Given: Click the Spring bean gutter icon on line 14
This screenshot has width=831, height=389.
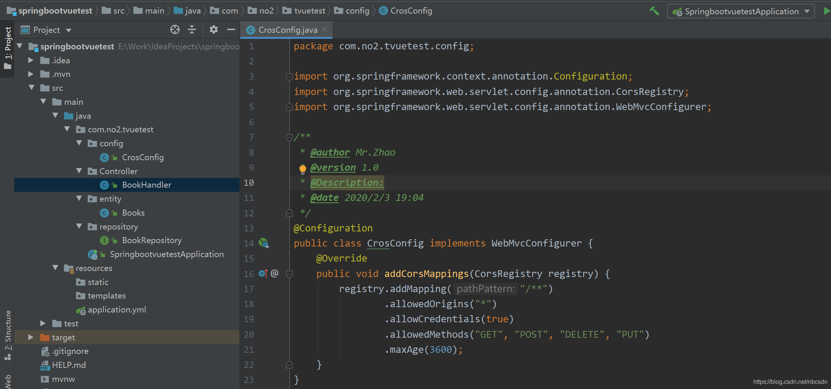Looking at the screenshot, I should click(264, 243).
